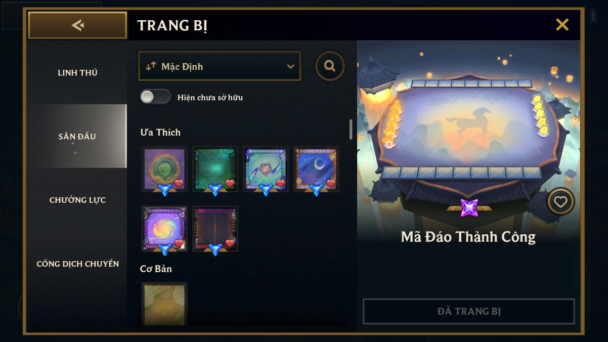The height and width of the screenshot is (342, 608).
Task: Unfavorite the crescent moon arena heart
Action: click(331, 184)
